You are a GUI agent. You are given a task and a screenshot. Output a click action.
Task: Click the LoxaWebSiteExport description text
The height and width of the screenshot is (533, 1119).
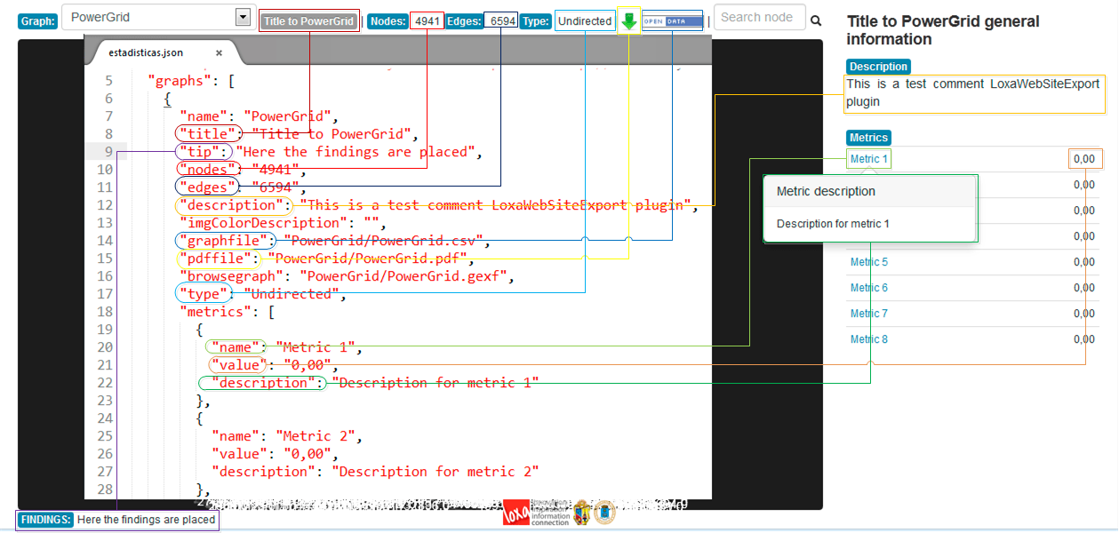[973, 92]
